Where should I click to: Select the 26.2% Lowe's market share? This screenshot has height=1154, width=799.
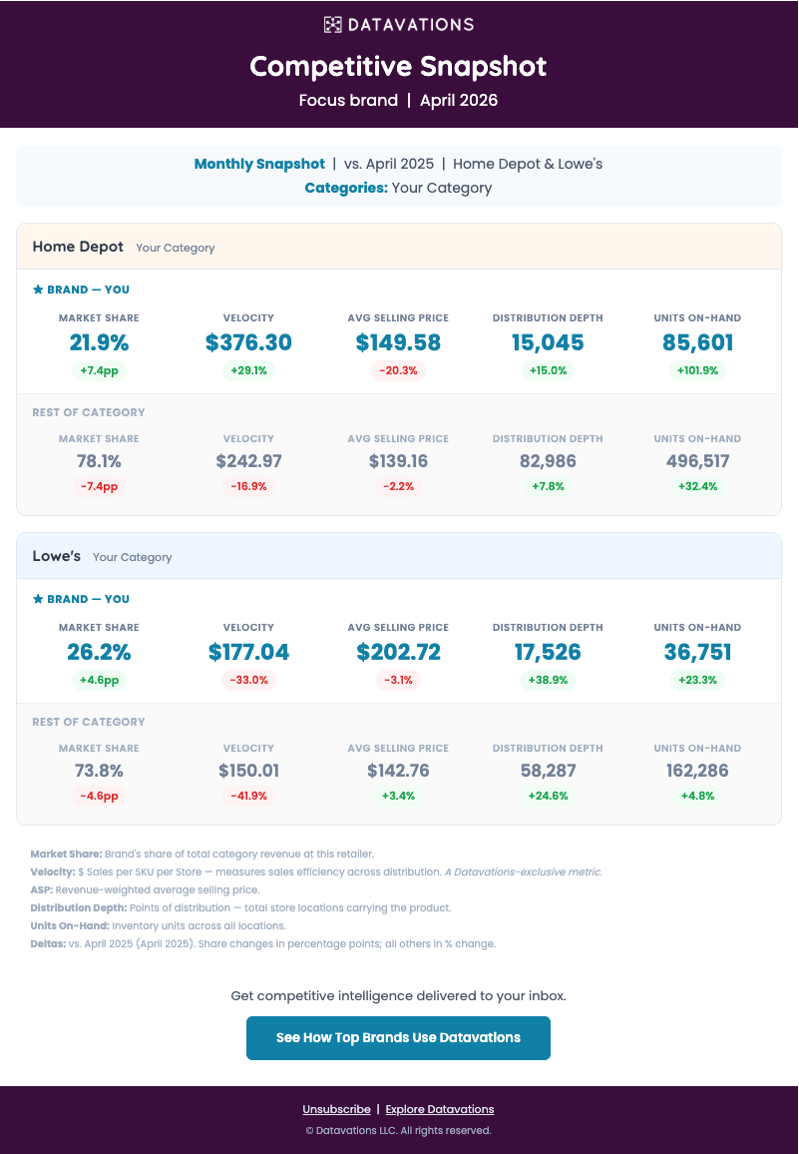point(100,652)
